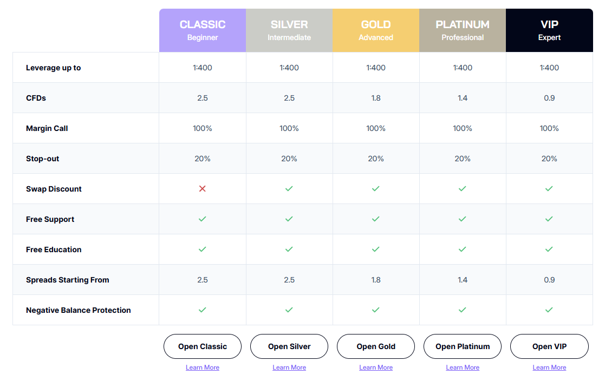Click the Silver Swap Discount checkmark

point(289,188)
